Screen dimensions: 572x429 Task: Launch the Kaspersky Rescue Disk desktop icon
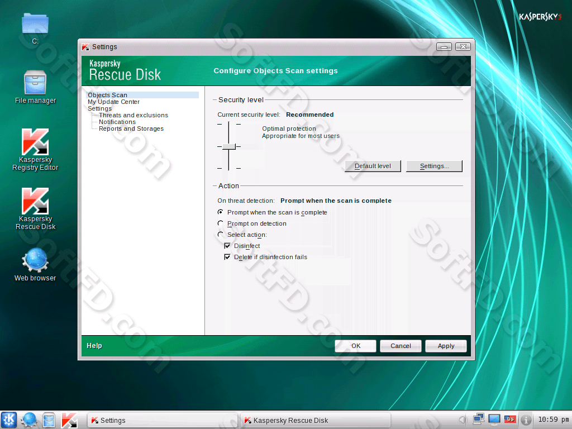click(35, 209)
